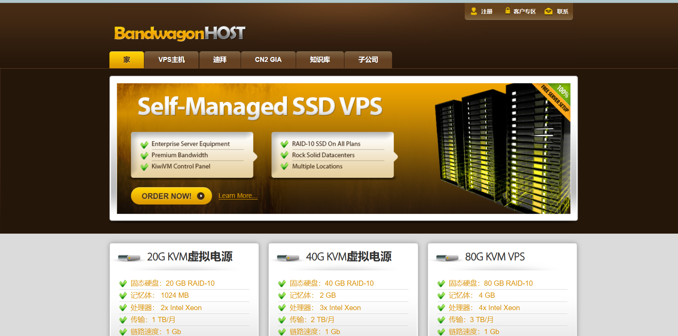Click the 100% free server setup ribbon
678x336 pixels.
point(556,98)
